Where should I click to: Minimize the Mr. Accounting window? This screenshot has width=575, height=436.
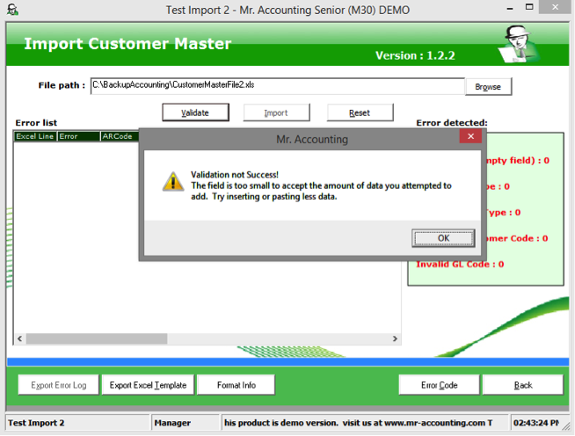(x=510, y=8)
